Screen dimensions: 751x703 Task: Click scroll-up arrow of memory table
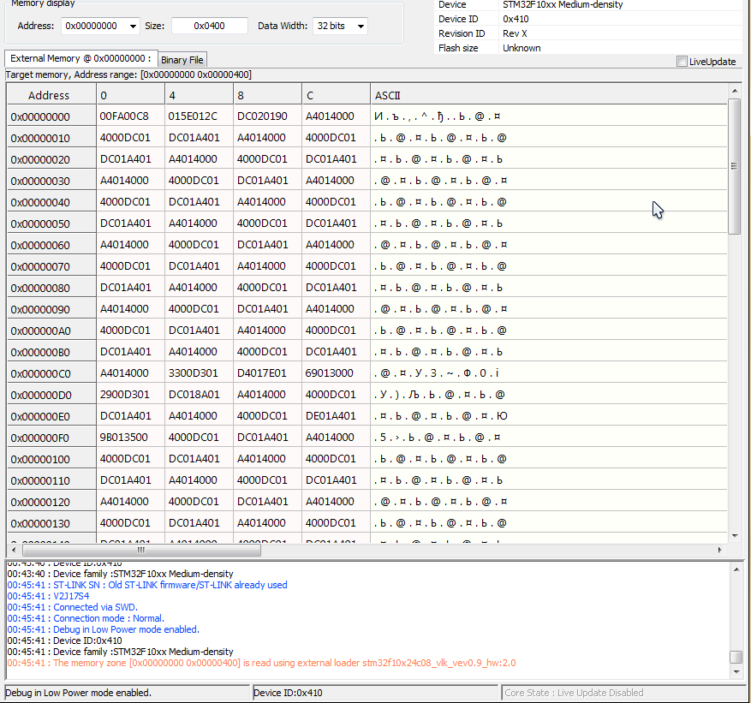(735, 91)
